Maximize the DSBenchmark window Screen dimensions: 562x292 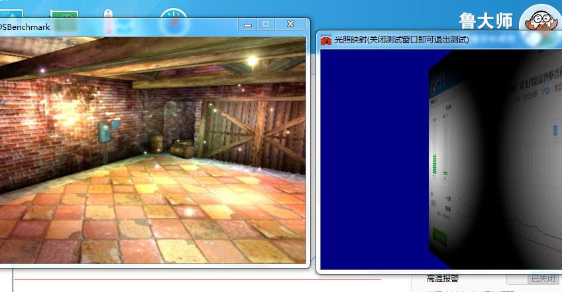point(266,25)
